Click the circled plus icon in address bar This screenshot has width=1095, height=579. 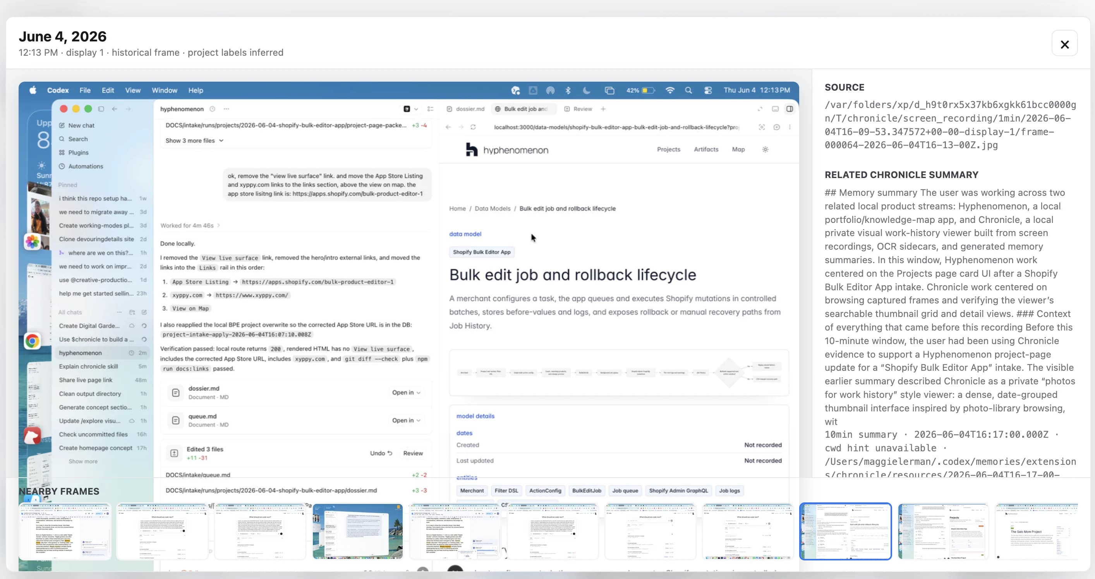pos(776,127)
